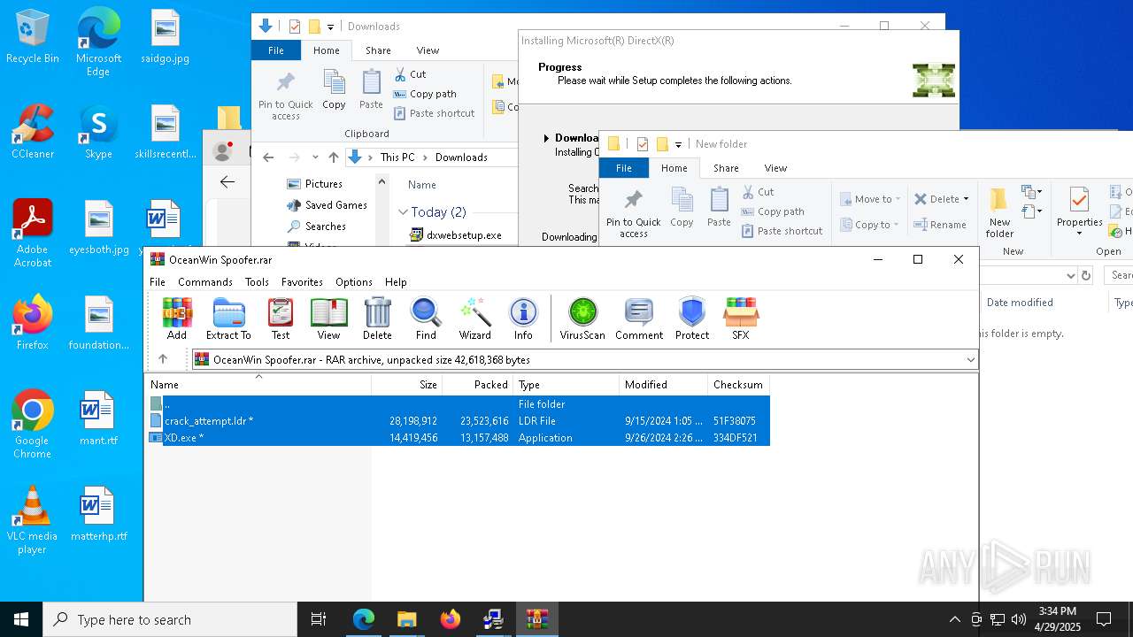Image resolution: width=1133 pixels, height=637 pixels.
Task: Open View tab in New folder window
Action: pos(775,168)
